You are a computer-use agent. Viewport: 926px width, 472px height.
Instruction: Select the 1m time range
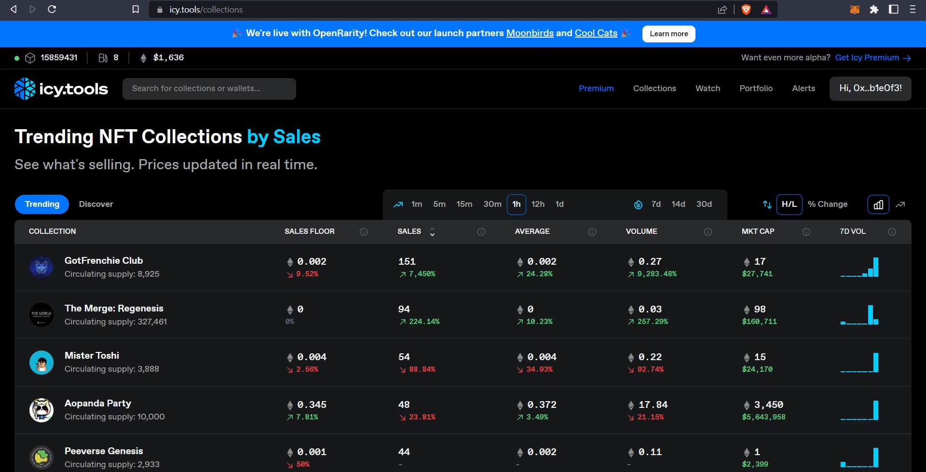(x=417, y=204)
